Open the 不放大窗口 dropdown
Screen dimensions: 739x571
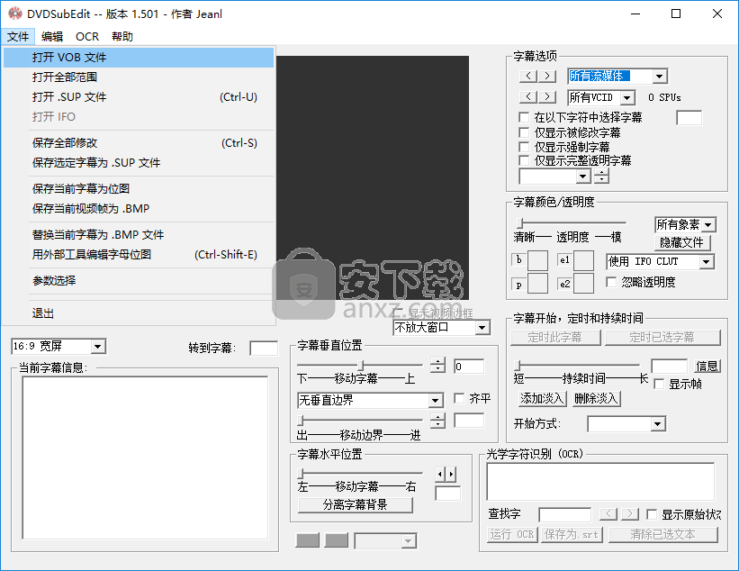pyautogui.click(x=482, y=327)
